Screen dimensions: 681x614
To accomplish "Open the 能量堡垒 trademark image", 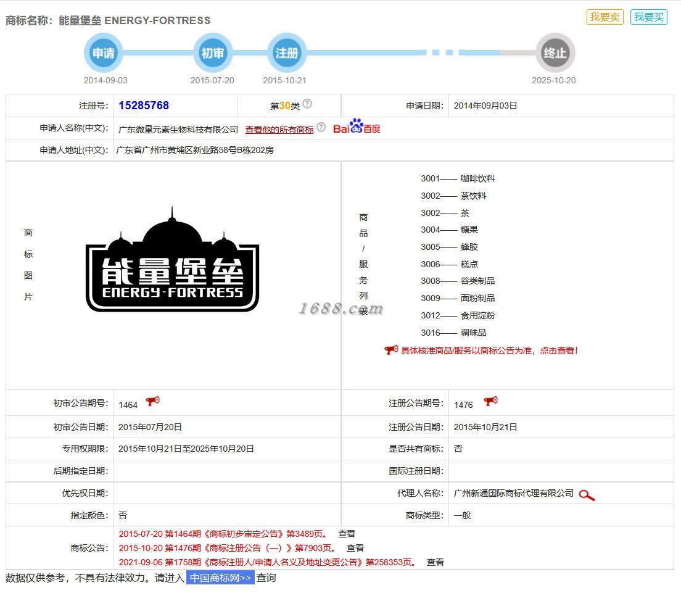I will coord(173,259).
